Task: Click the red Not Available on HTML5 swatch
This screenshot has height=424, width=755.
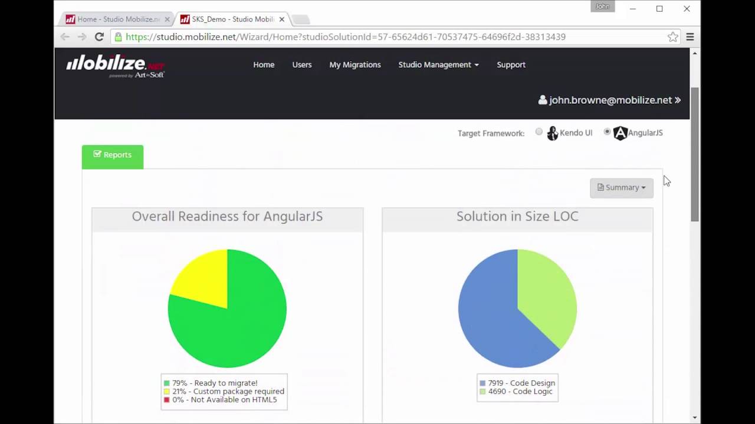Action: pyautogui.click(x=167, y=400)
